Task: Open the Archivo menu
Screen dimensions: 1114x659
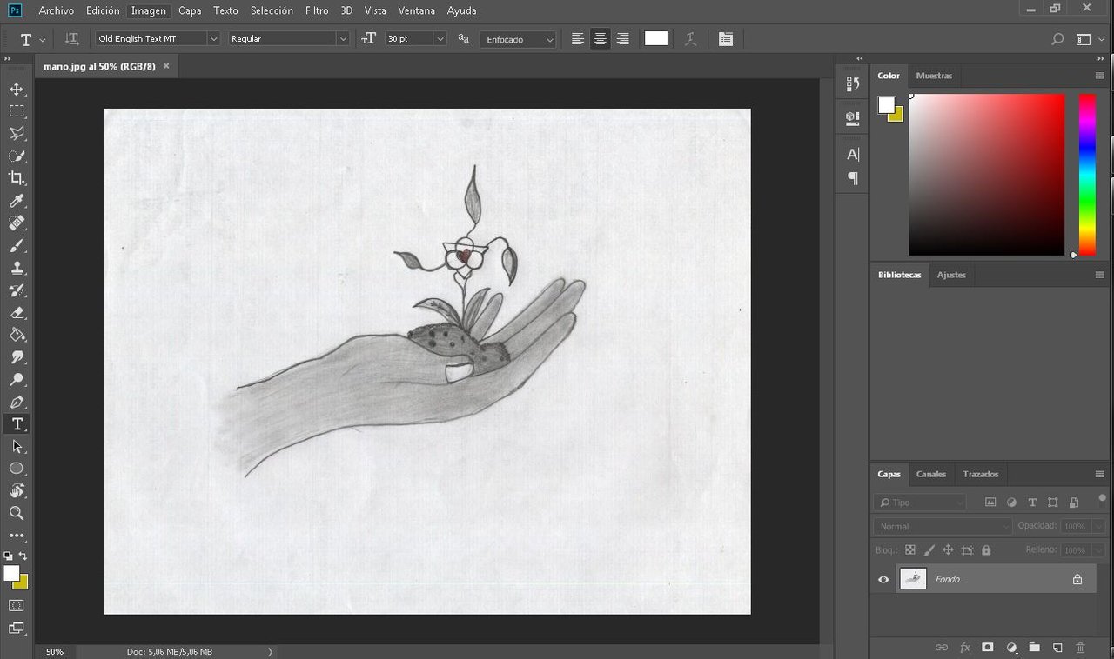Action: point(57,10)
